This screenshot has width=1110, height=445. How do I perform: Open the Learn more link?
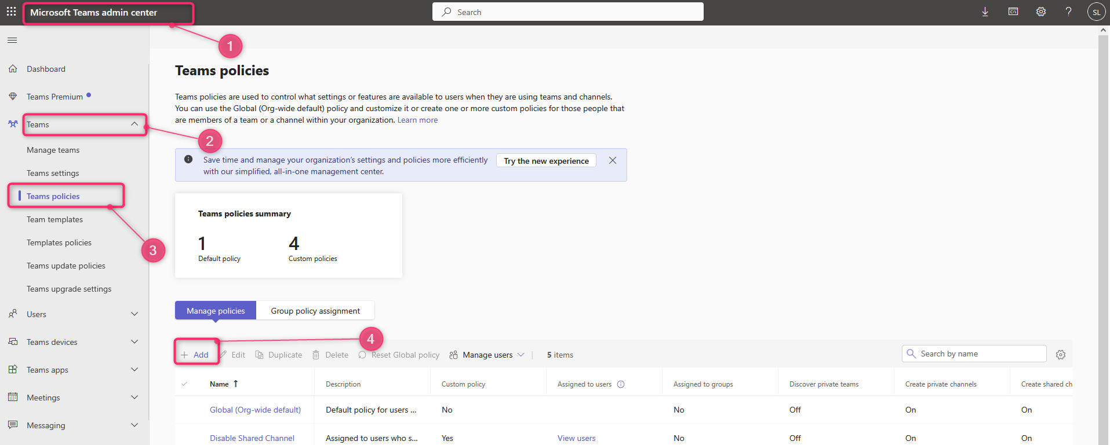pyautogui.click(x=417, y=120)
